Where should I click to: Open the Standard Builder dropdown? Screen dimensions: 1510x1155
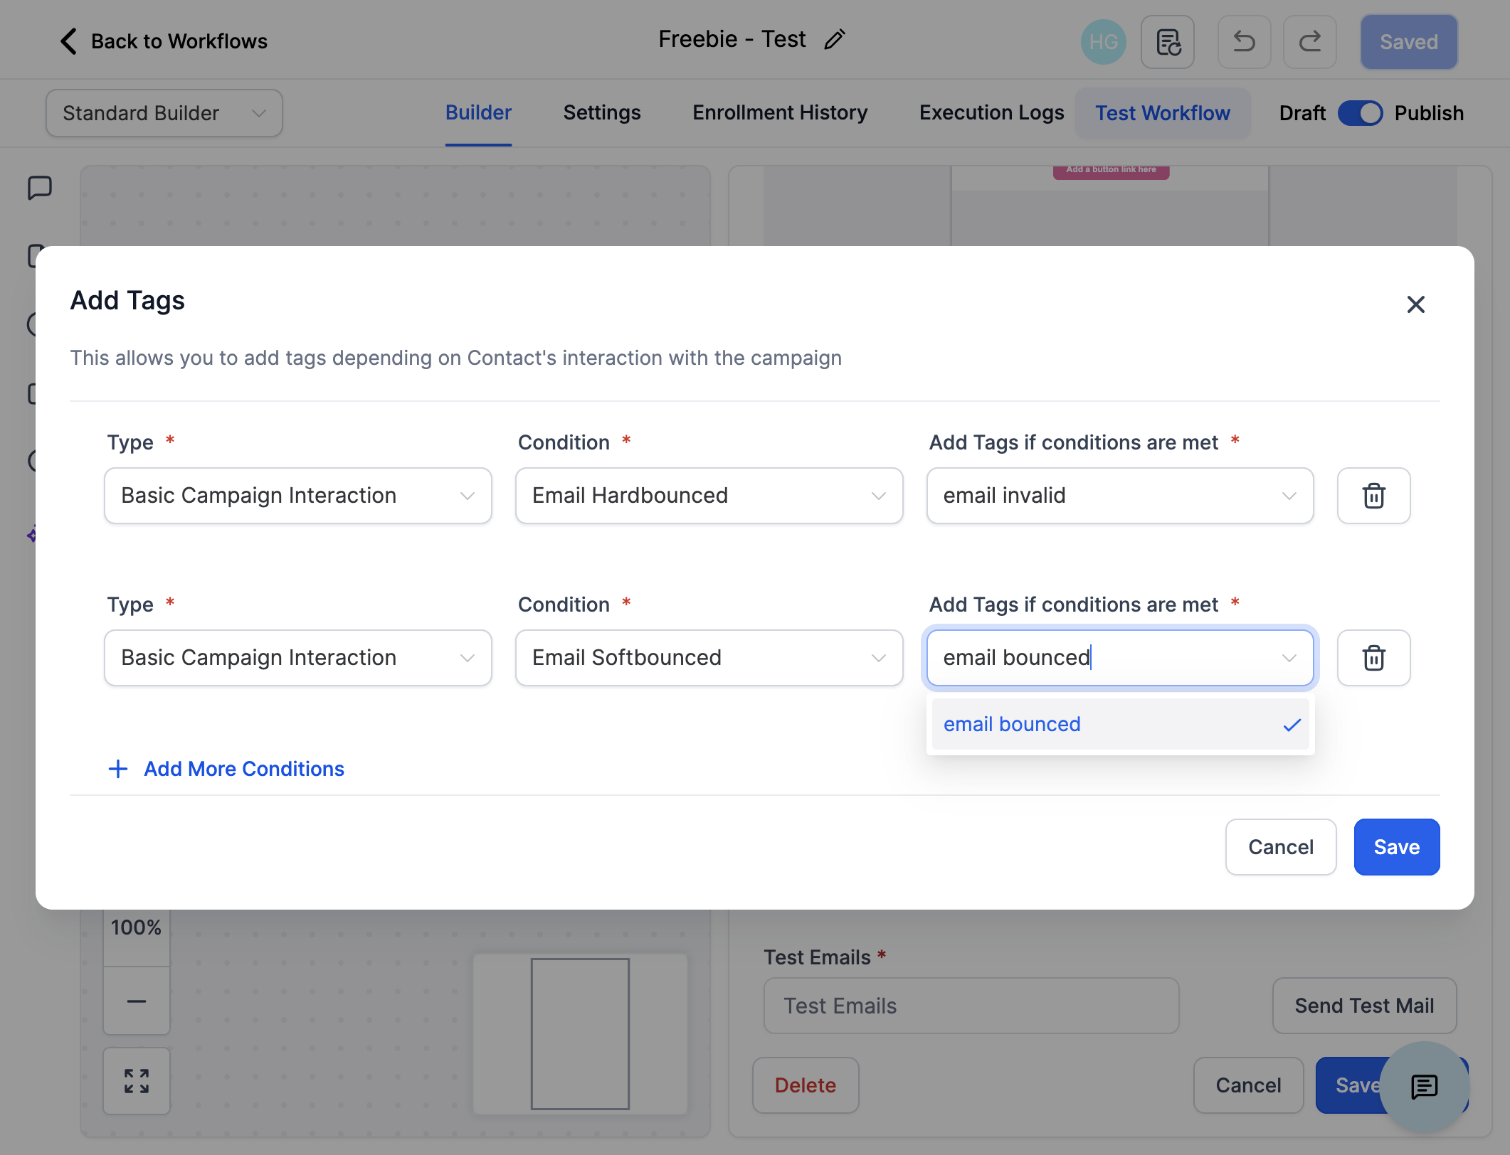tap(164, 113)
